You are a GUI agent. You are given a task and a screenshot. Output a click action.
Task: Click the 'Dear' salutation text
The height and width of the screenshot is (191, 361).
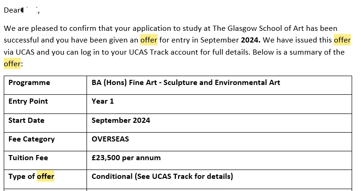point(12,10)
